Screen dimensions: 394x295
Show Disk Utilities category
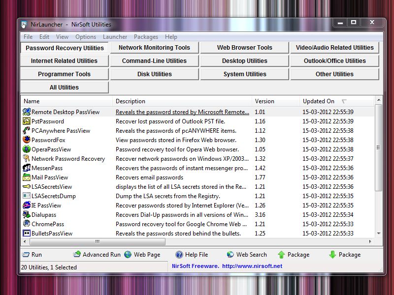tap(154, 74)
